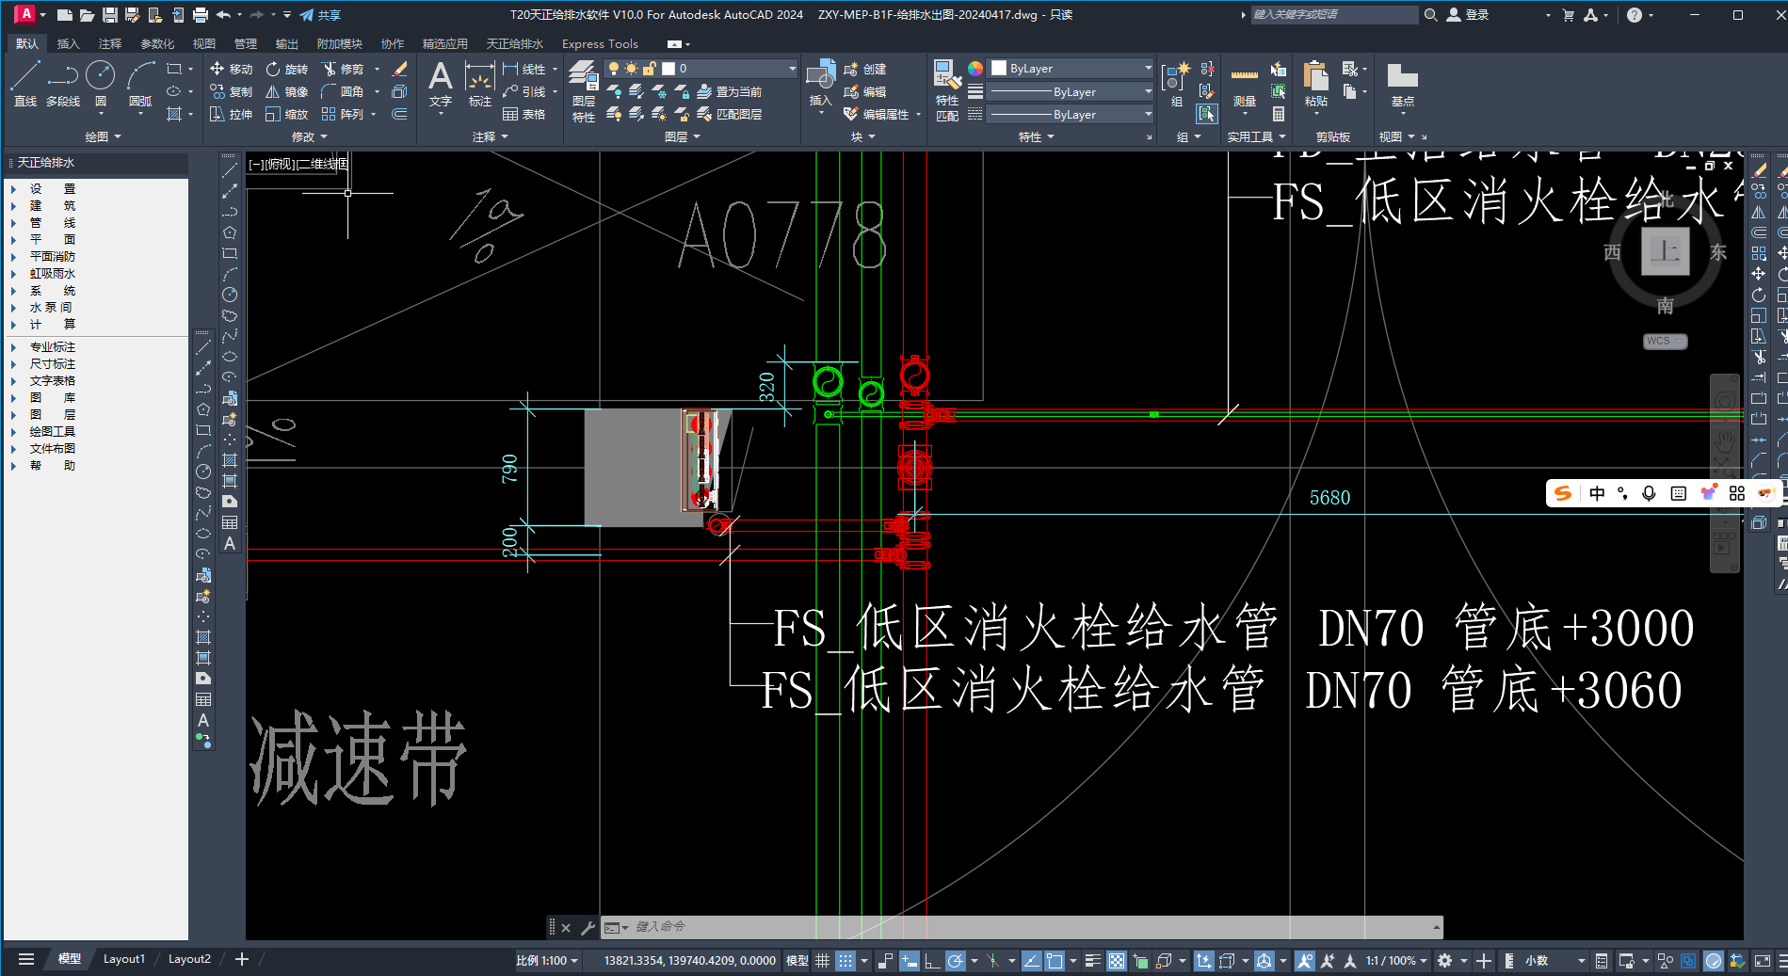Screen dimensions: 1788x976
Task: Click the 共享 (Share) button
Action: pyautogui.click(x=320, y=15)
